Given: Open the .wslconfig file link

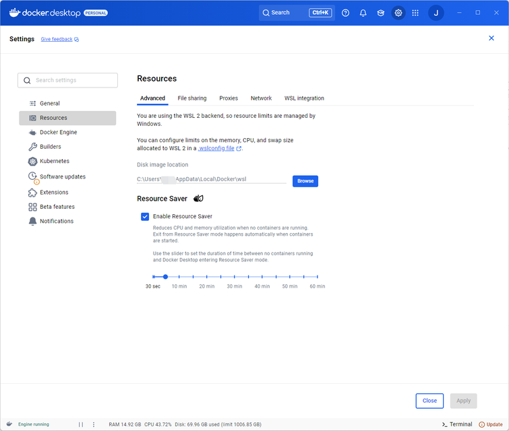Looking at the screenshot, I should coord(216,148).
